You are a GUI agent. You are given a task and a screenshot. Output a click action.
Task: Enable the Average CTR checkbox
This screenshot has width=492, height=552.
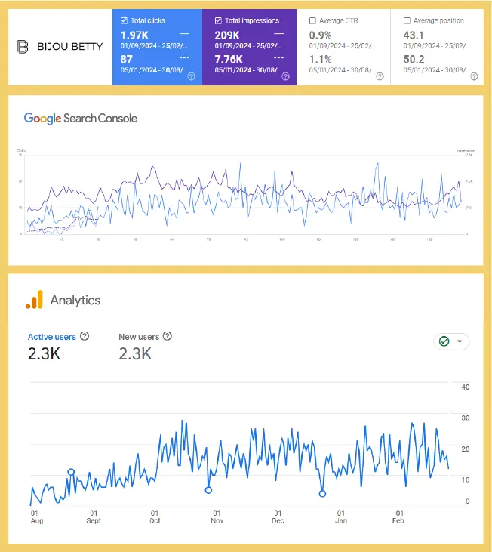(312, 21)
